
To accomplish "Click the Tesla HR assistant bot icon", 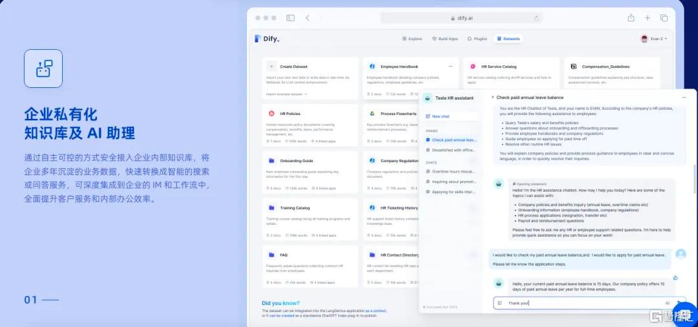I will [427, 98].
